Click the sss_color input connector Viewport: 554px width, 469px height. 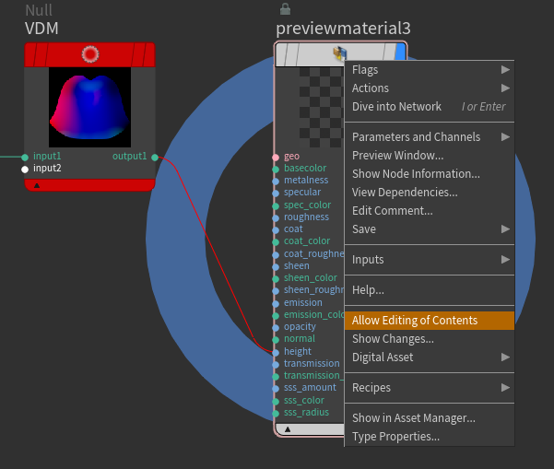click(x=276, y=401)
